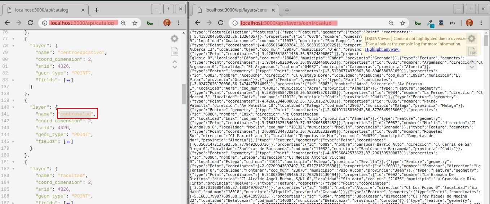
Task: Open a new tab in centrosalud window
Action: point(287,10)
